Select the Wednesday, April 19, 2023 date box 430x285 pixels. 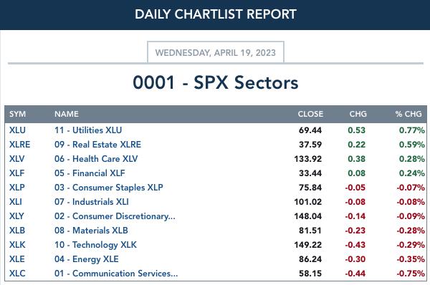point(216,52)
